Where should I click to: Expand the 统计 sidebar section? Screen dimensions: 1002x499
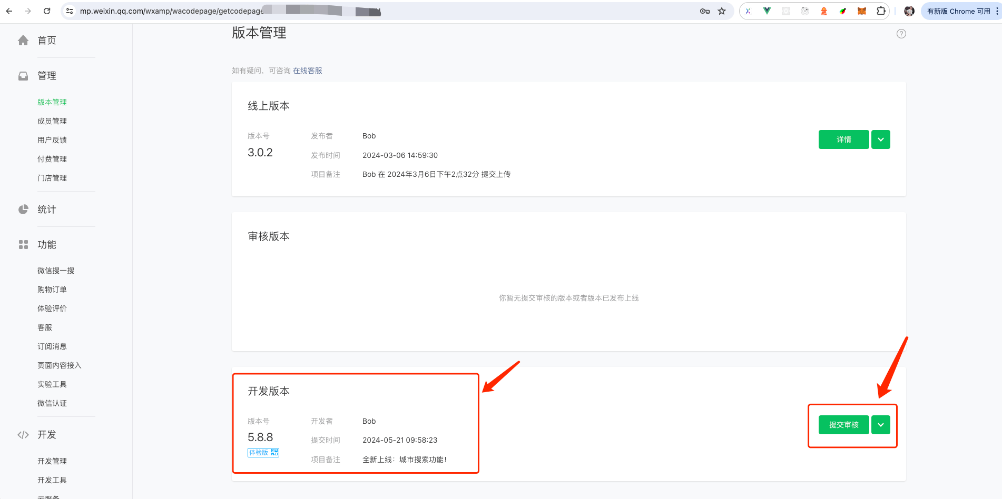click(x=46, y=209)
